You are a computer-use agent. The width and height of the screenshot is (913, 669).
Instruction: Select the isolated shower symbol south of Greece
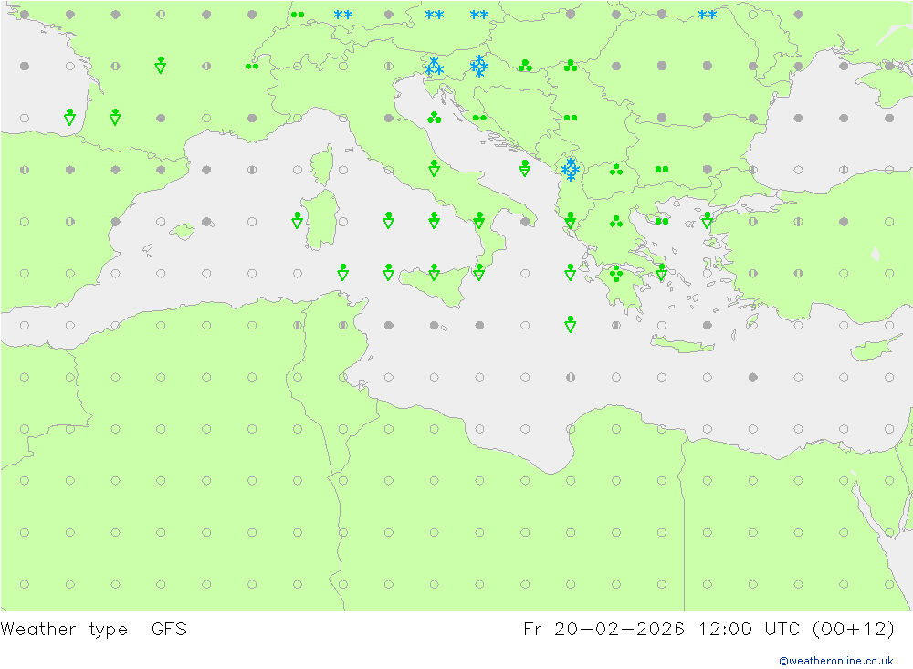coord(571,324)
